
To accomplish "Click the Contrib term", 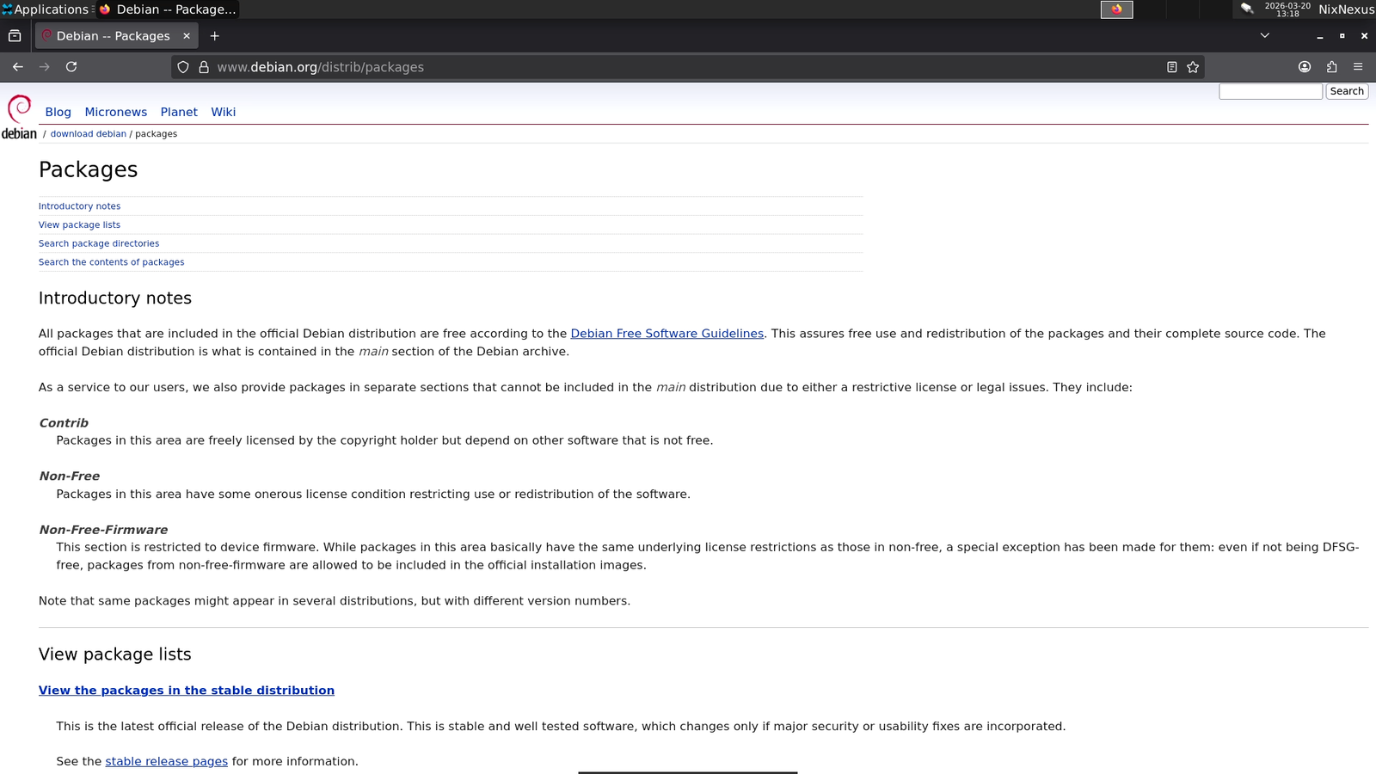I will pyautogui.click(x=64, y=423).
